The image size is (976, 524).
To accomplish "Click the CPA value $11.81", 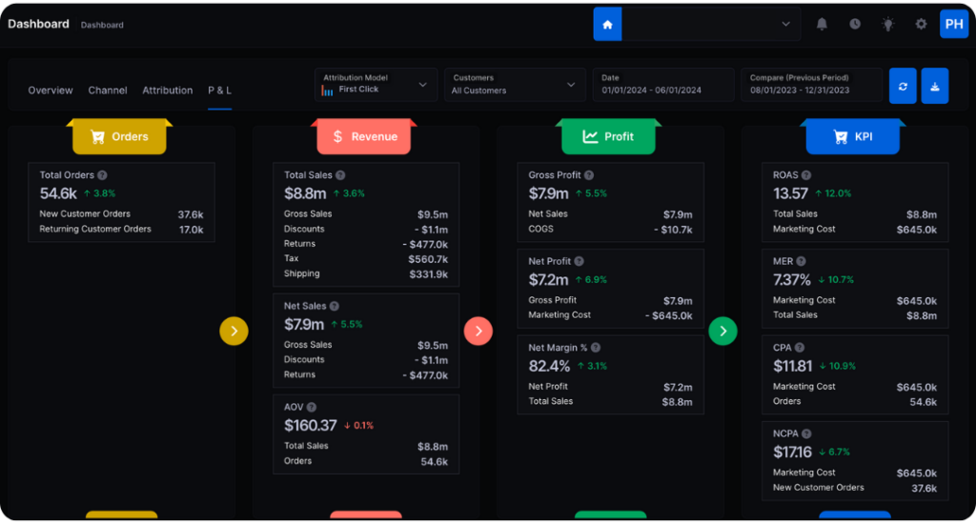I will 792,366.
